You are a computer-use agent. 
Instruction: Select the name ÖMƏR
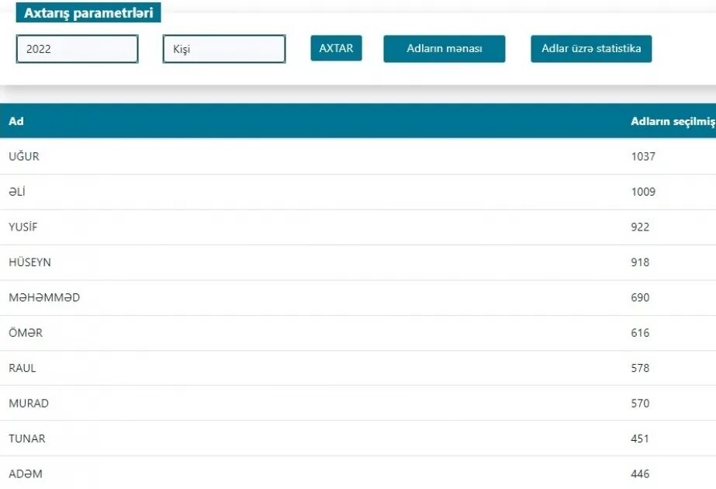point(26,333)
